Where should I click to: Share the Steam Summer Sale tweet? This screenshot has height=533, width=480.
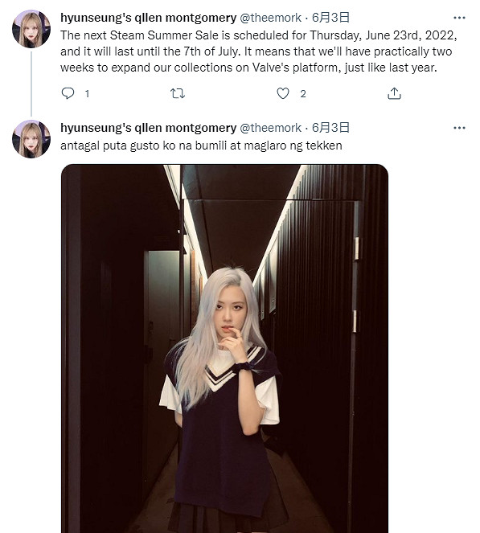394,93
